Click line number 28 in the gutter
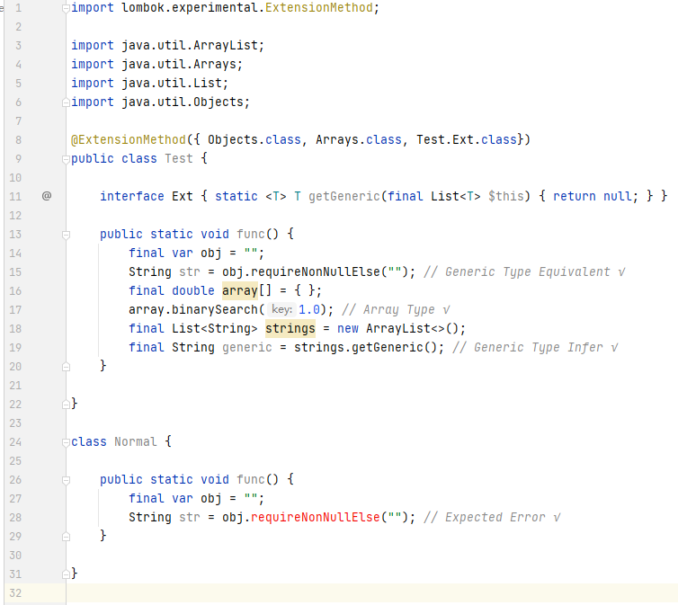Viewport: 678px width, 605px height. (15, 517)
